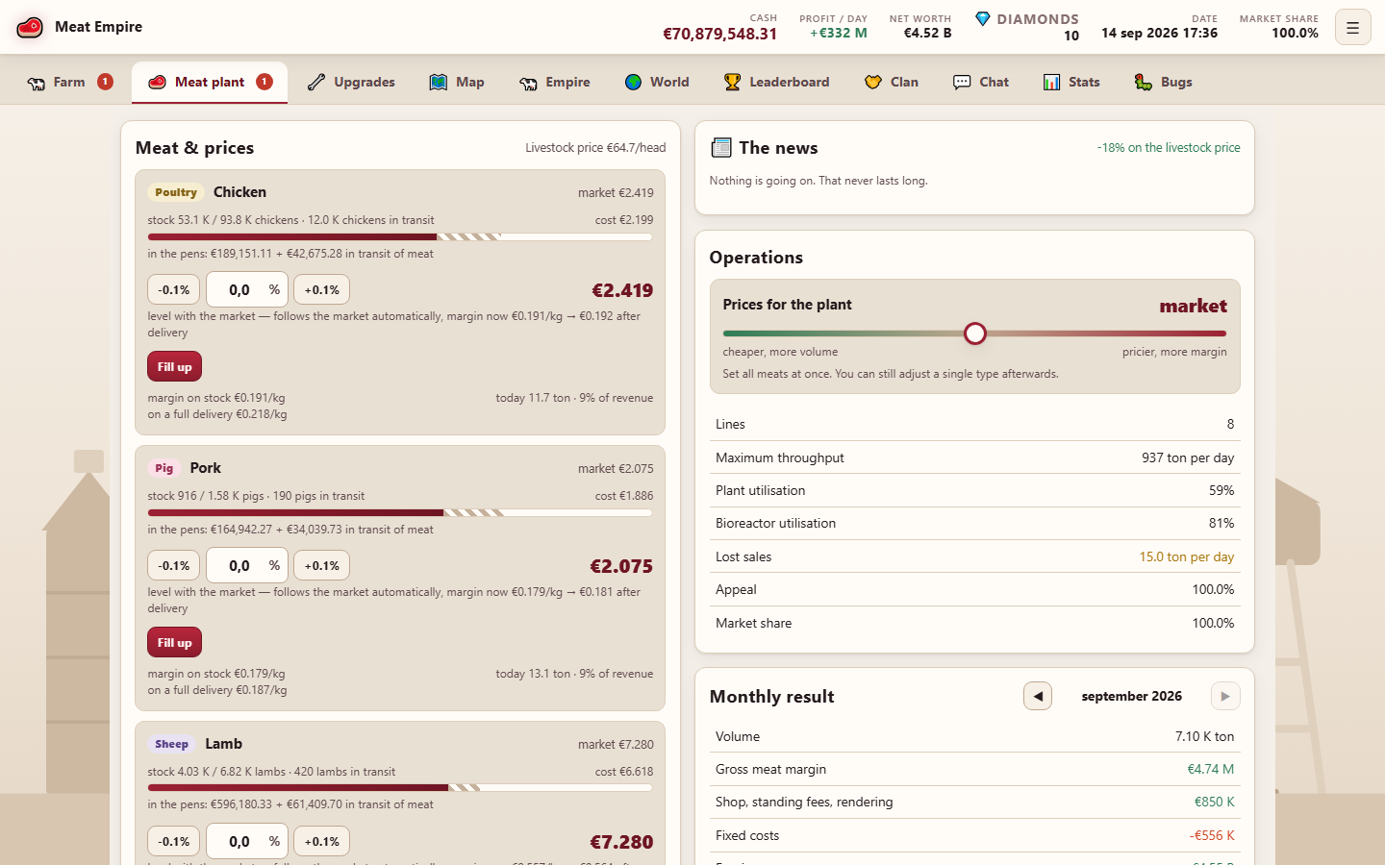This screenshot has height=865, width=1385.
Task: Go to previous month in Monthly result
Action: [x=1038, y=696]
